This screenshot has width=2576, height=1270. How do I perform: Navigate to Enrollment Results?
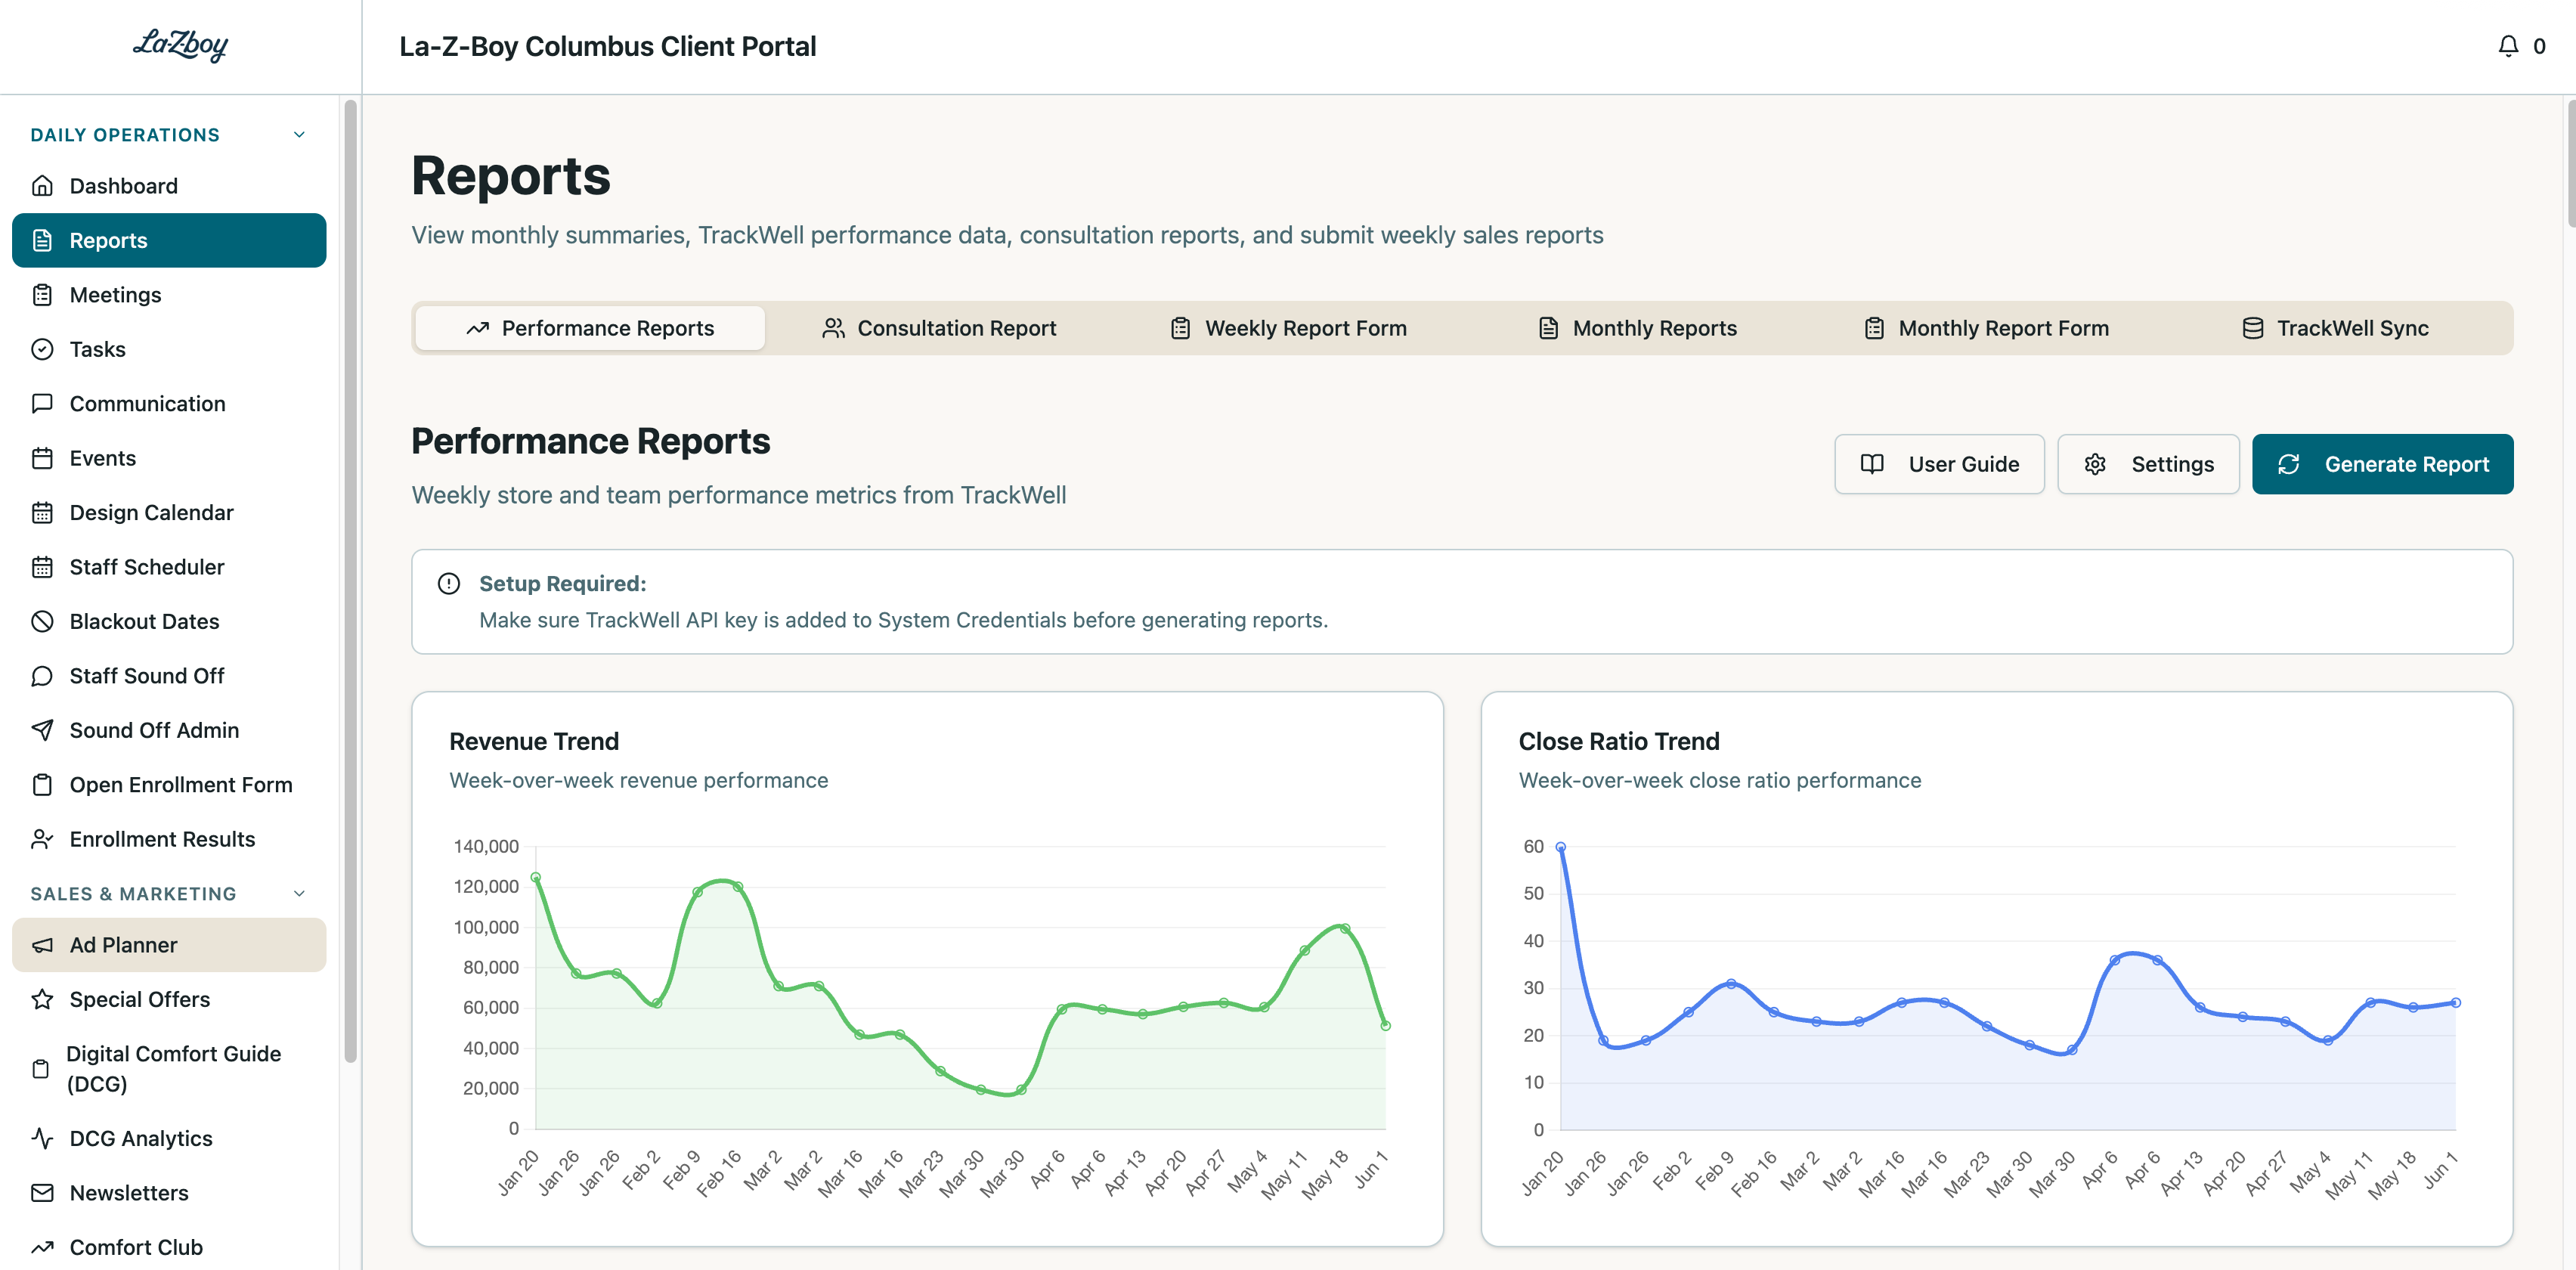point(169,839)
